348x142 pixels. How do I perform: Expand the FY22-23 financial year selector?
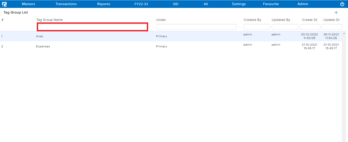[141, 4]
